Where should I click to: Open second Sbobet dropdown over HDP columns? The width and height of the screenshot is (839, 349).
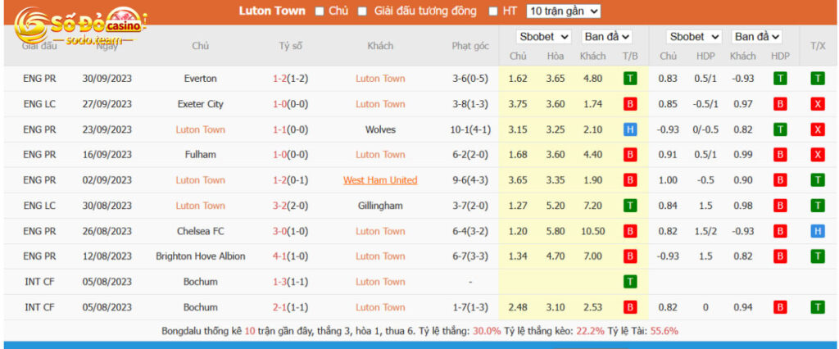[694, 37]
